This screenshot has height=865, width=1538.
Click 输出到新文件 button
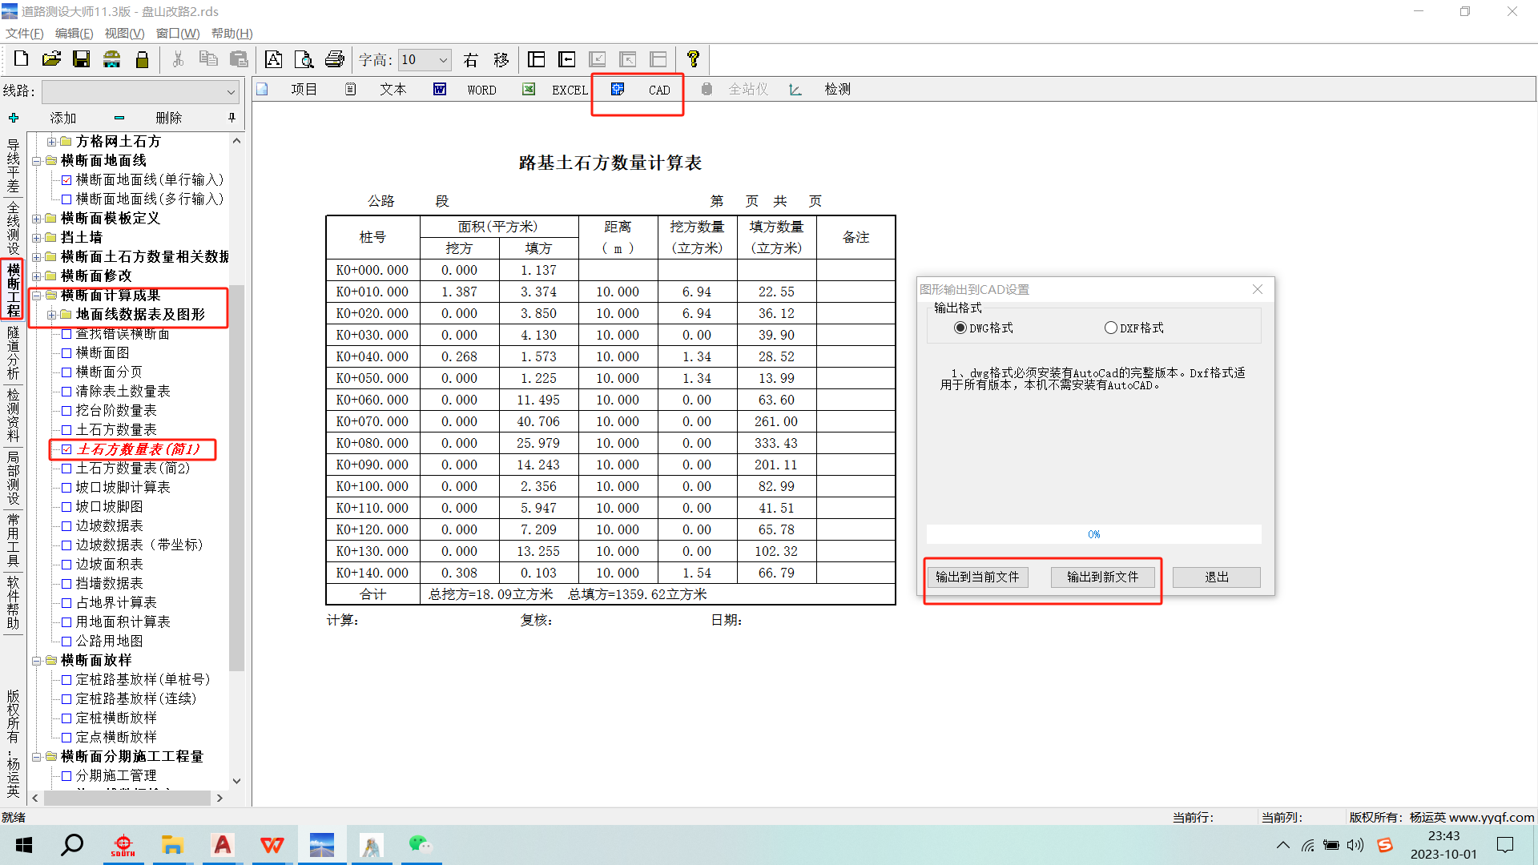1102,577
